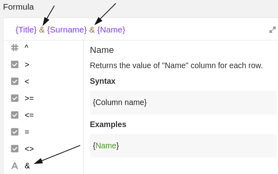Expand the formula editor to full size
The image size is (278, 174).
tap(272, 30)
